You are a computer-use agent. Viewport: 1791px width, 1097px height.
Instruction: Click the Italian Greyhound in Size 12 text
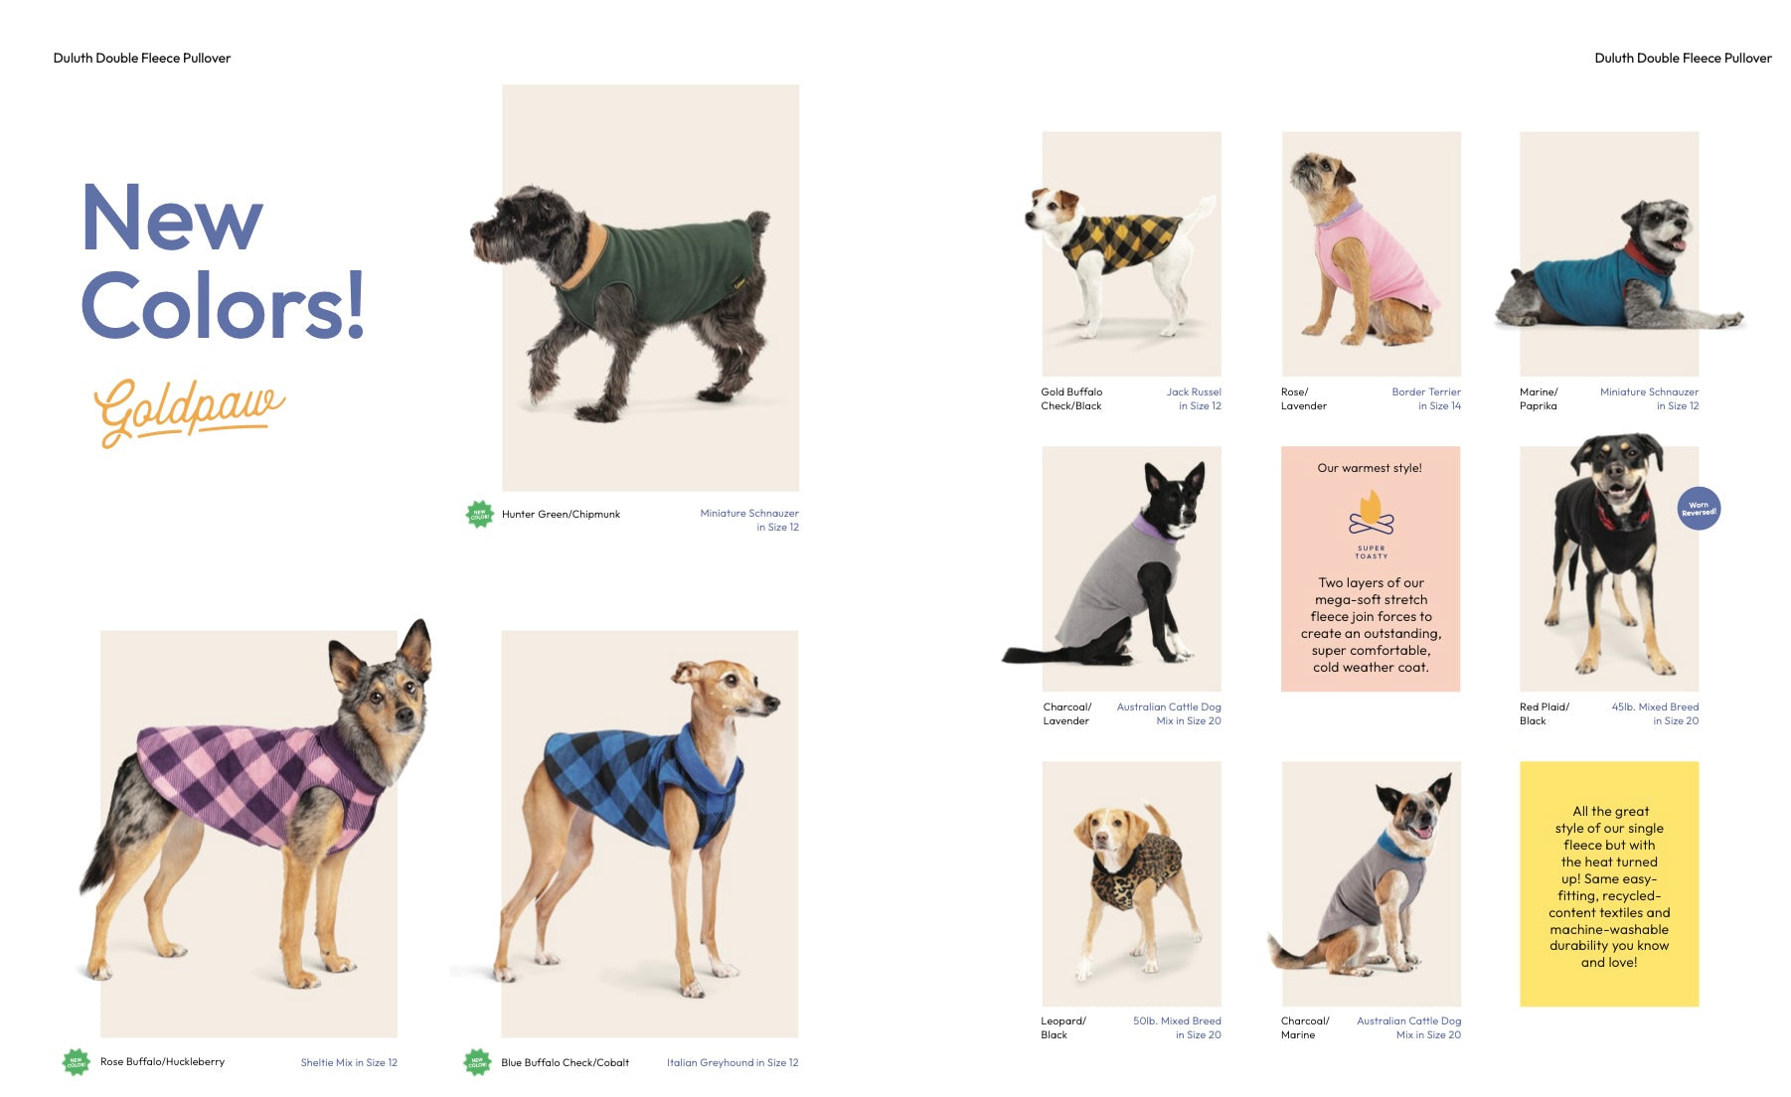click(x=733, y=1062)
